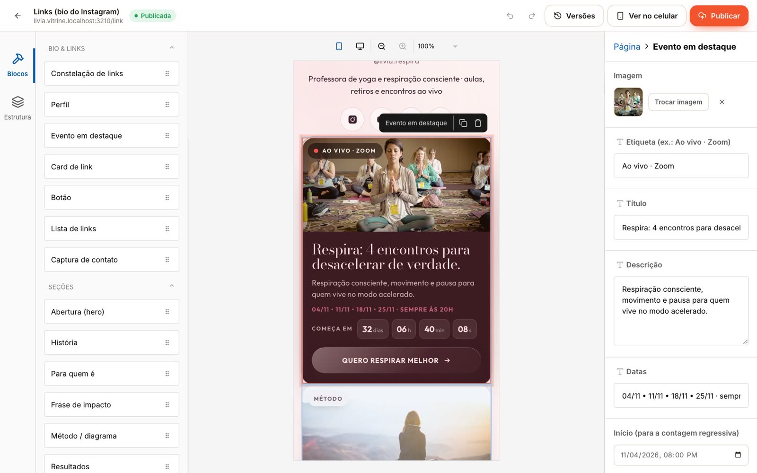This screenshot has width=757, height=473.
Task: Click the Instagram icon in preview
Action: [352, 119]
